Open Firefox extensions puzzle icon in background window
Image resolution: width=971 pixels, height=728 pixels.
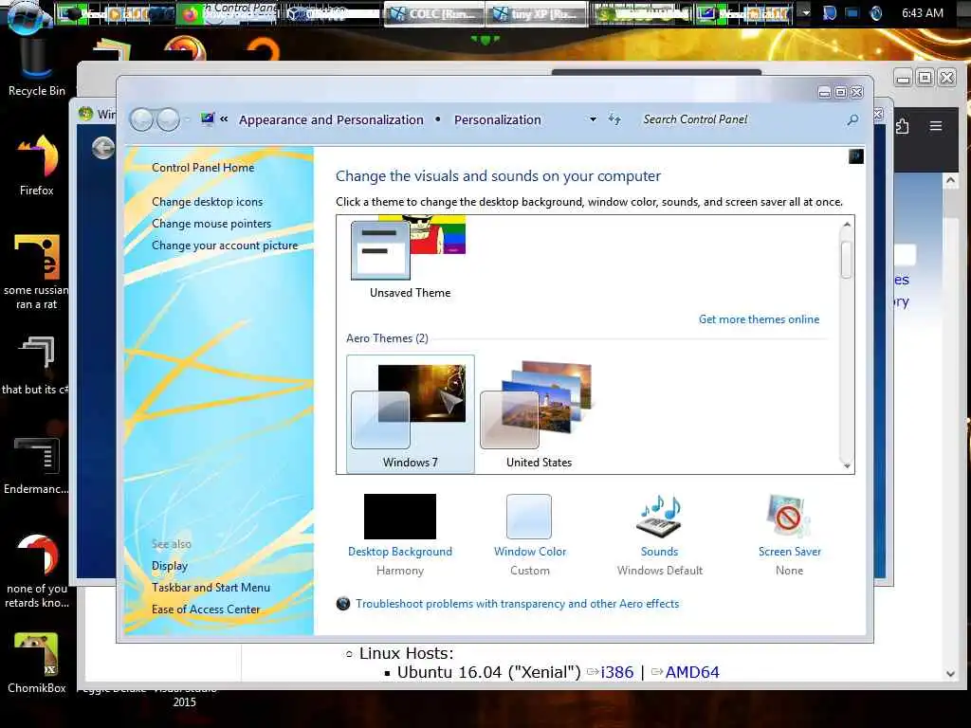pyautogui.click(x=903, y=126)
